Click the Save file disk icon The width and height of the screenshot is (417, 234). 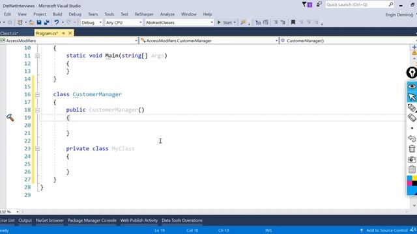point(39,23)
